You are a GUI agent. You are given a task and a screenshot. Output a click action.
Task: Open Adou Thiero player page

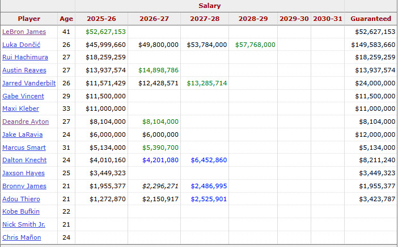pos(22,199)
